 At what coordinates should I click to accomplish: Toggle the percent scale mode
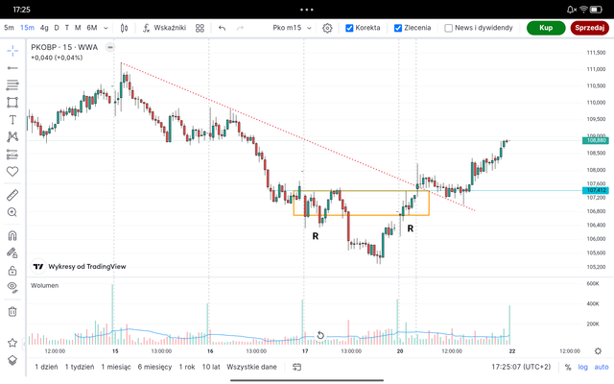click(x=568, y=367)
